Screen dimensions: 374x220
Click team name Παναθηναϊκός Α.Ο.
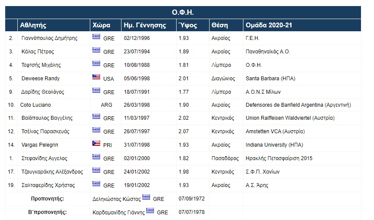268,52
